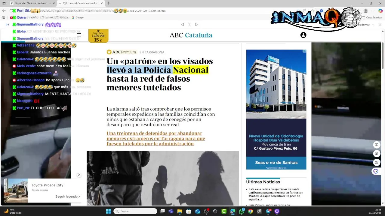The width and height of the screenshot is (385, 216).
Task: Open Camtasia green icon on taskbar
Action: pyautogui.click(x=224, y=211)
